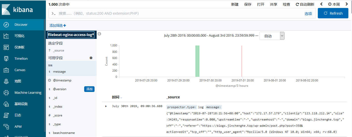Open the filebeat-nginx-access-log index pattern selector

tap(71, 35)
